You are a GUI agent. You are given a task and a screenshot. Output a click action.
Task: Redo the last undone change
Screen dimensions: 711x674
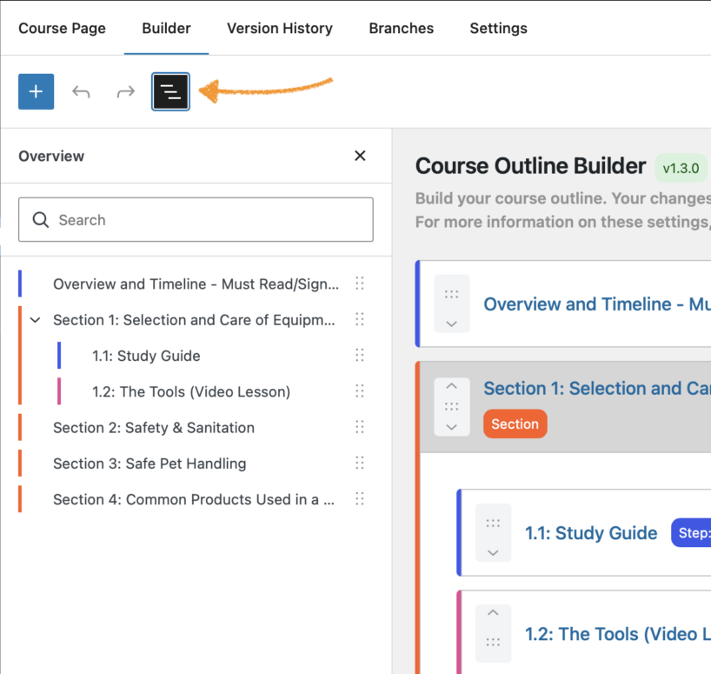coord(126,91)
